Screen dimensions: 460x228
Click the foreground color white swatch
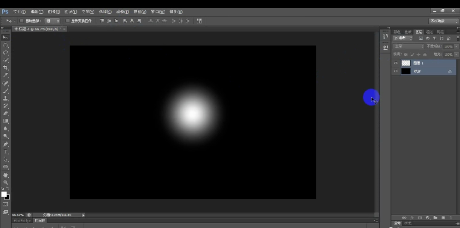coord(4,194)
